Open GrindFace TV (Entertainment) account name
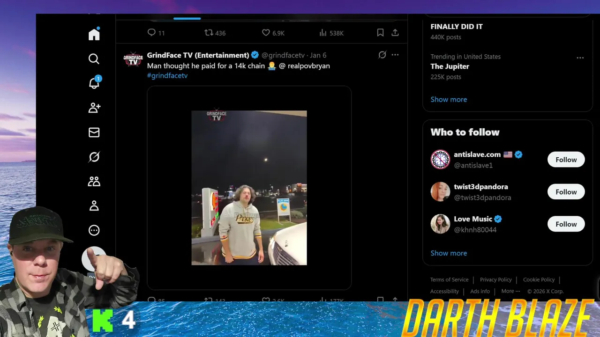 click(198, 55)
